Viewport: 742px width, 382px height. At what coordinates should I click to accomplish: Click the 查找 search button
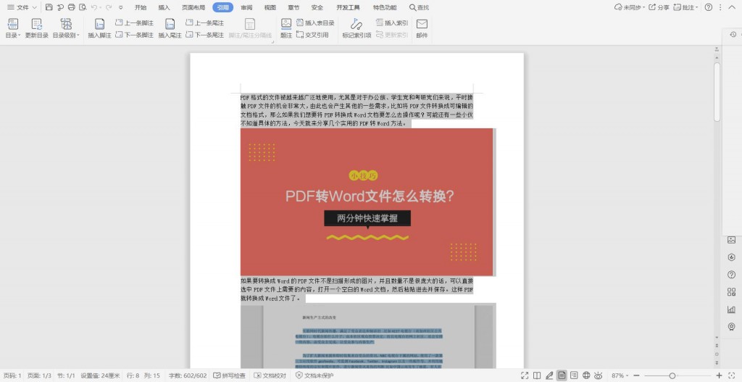click(420, 7)
